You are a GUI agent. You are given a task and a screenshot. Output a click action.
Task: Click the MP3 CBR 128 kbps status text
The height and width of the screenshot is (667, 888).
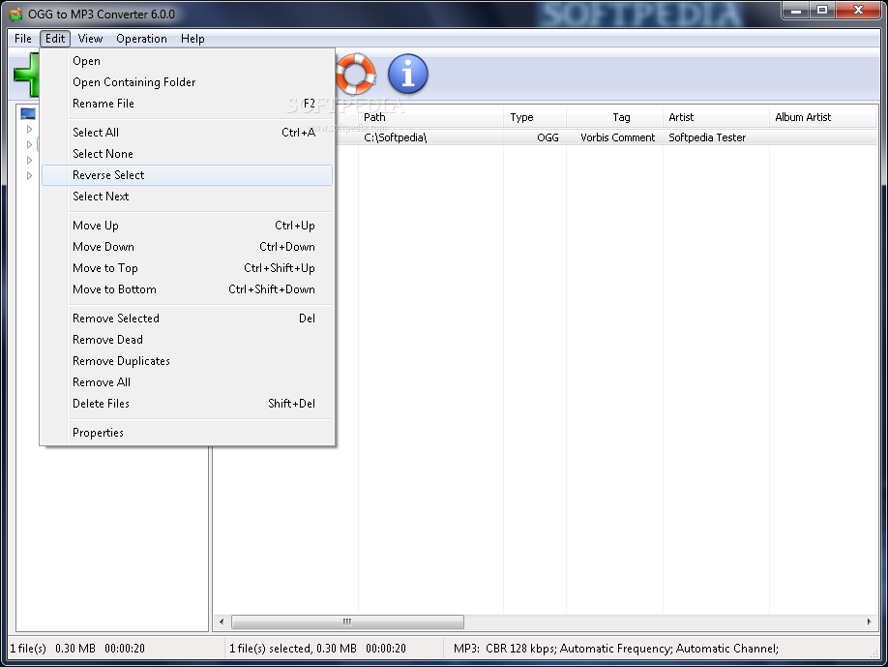tap(615, 649)
